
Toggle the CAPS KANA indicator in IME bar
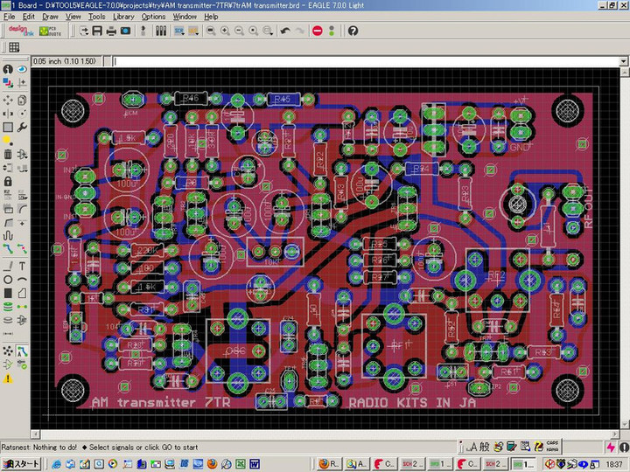coord(553,445)
